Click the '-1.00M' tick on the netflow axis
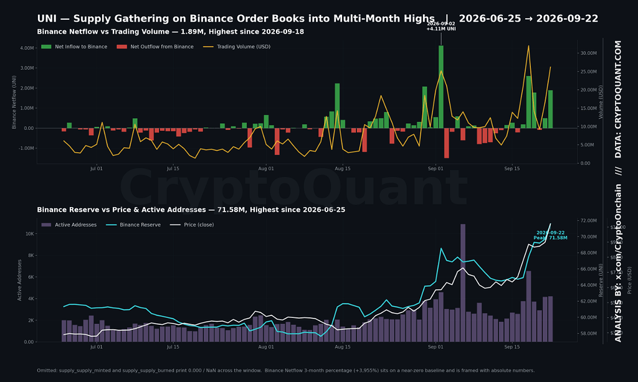Screen dimensions: 638x382 tap(26, 148)
